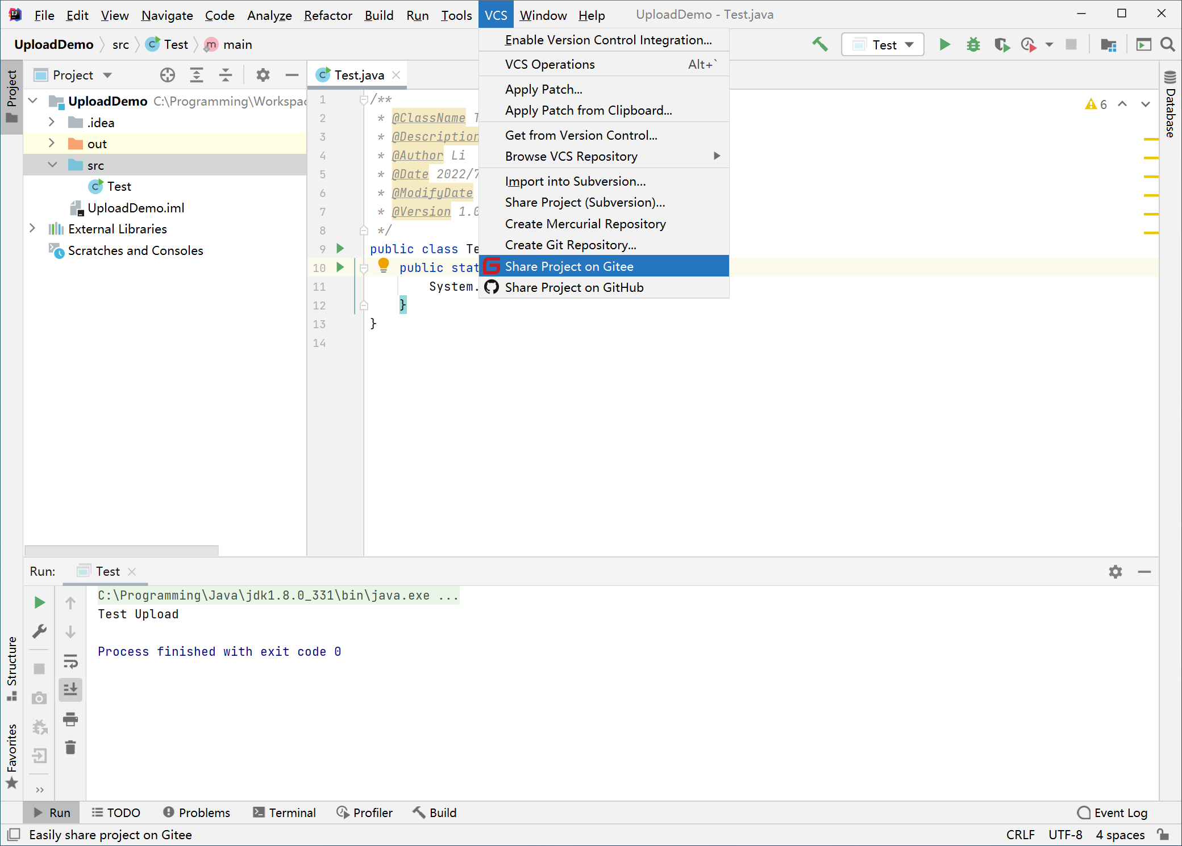Run with Coverage shield icon
The height and width of the screenshot is (846, 1182).
(1001, 44)
